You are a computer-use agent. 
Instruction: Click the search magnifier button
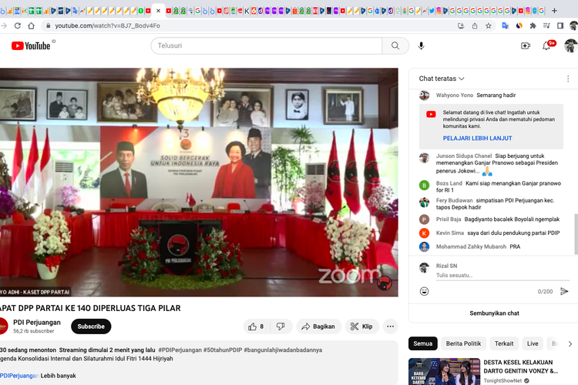pyautogui.click(x=395, y=46)
